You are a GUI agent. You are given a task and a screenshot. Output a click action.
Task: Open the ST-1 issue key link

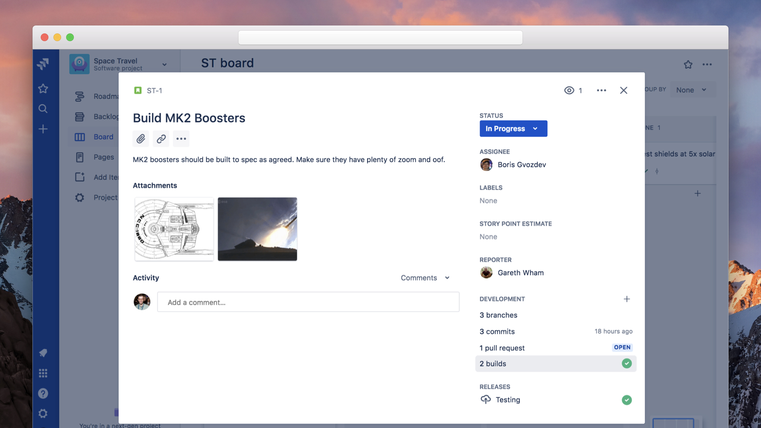(x=154, y=90)
